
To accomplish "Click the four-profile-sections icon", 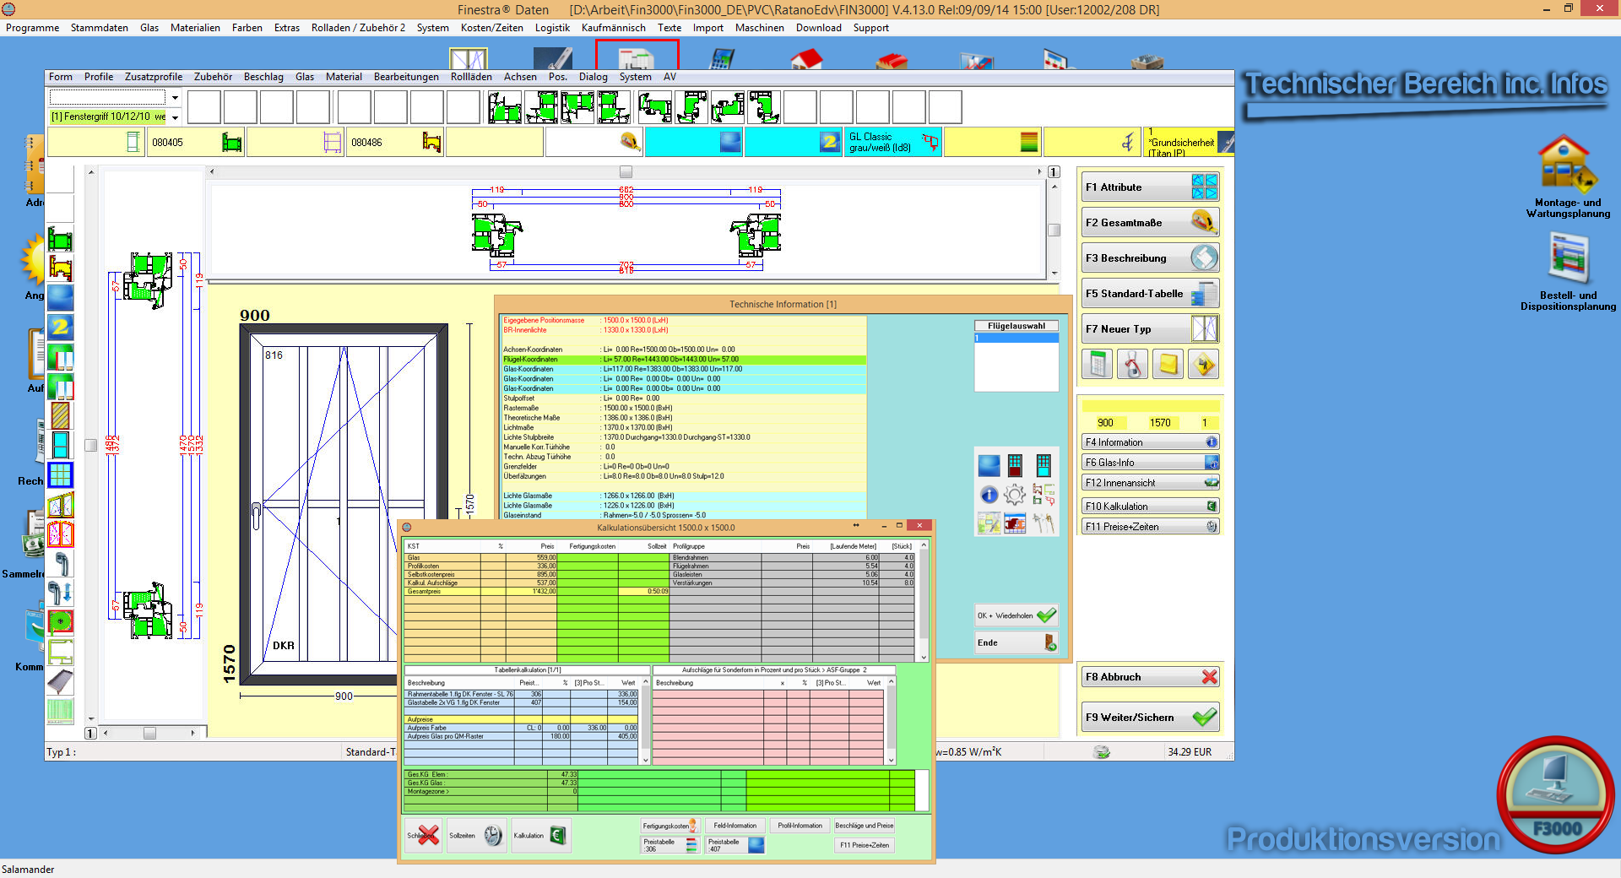I will 1044,495.
